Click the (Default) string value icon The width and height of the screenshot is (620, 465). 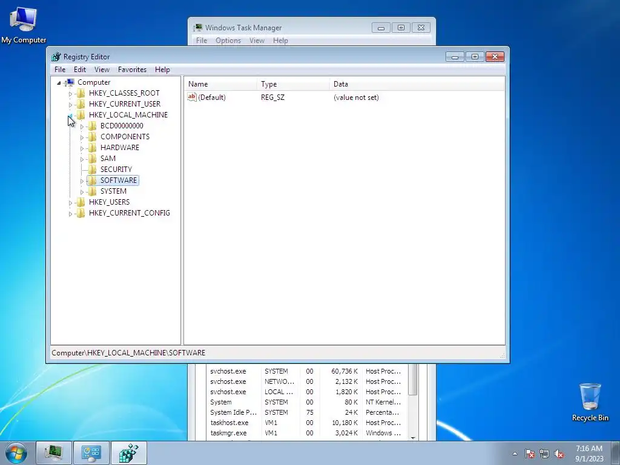(x=192, y=97)
